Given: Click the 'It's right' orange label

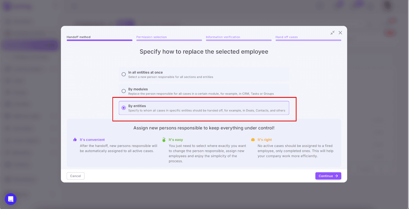Looking at the screenshot, I should 265,140.
